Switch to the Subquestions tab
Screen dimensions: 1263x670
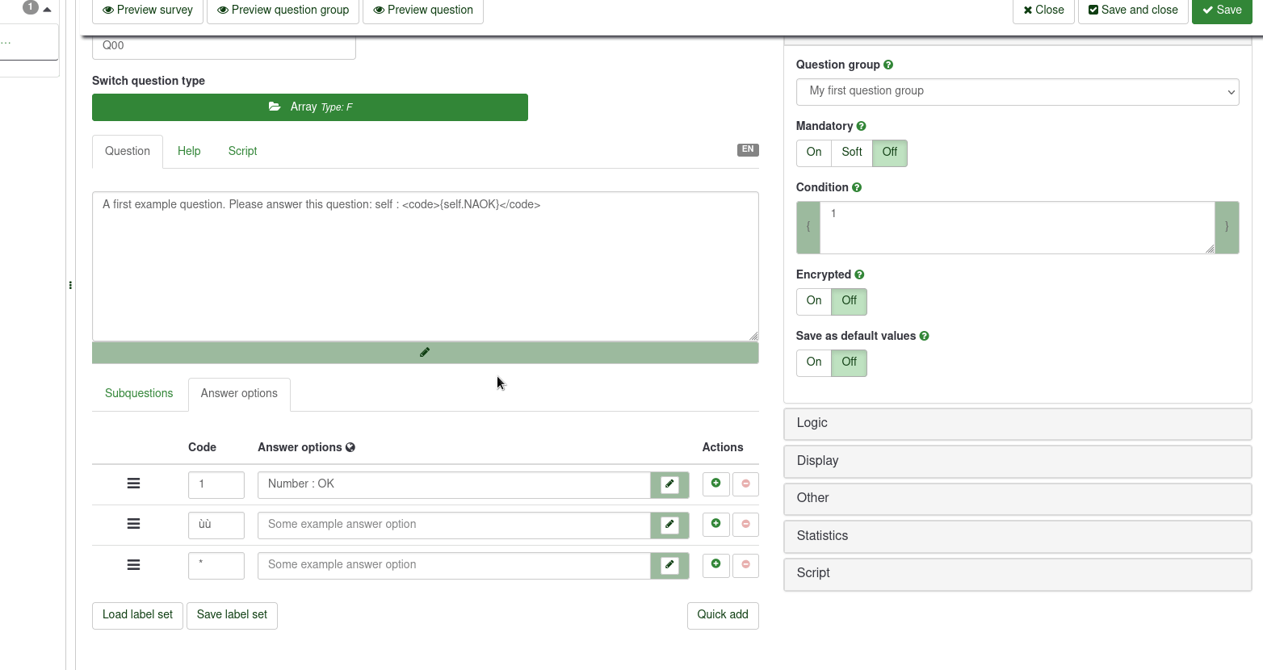pos(139,394)
